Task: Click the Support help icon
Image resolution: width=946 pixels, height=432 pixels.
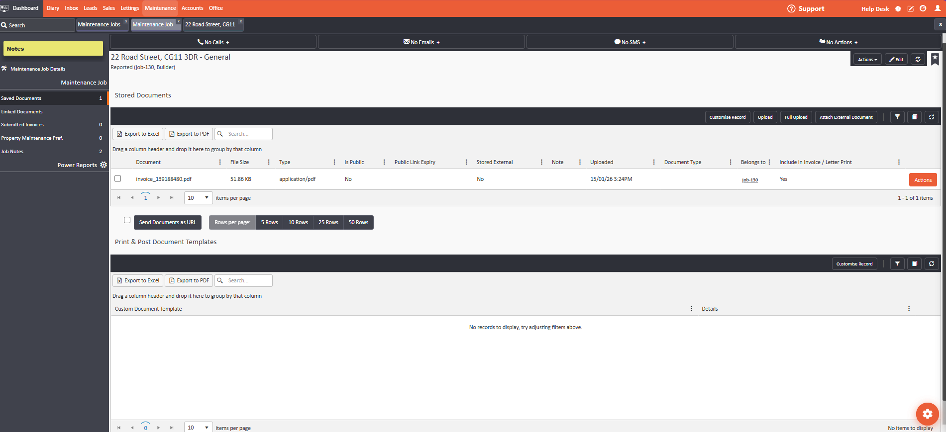Action: [791, 8]
